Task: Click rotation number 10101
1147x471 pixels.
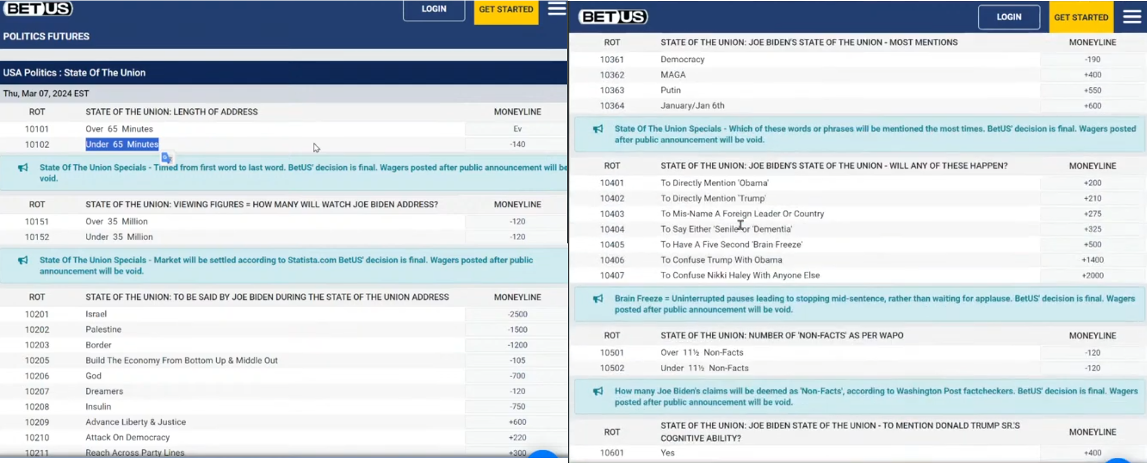Action: 36,129
